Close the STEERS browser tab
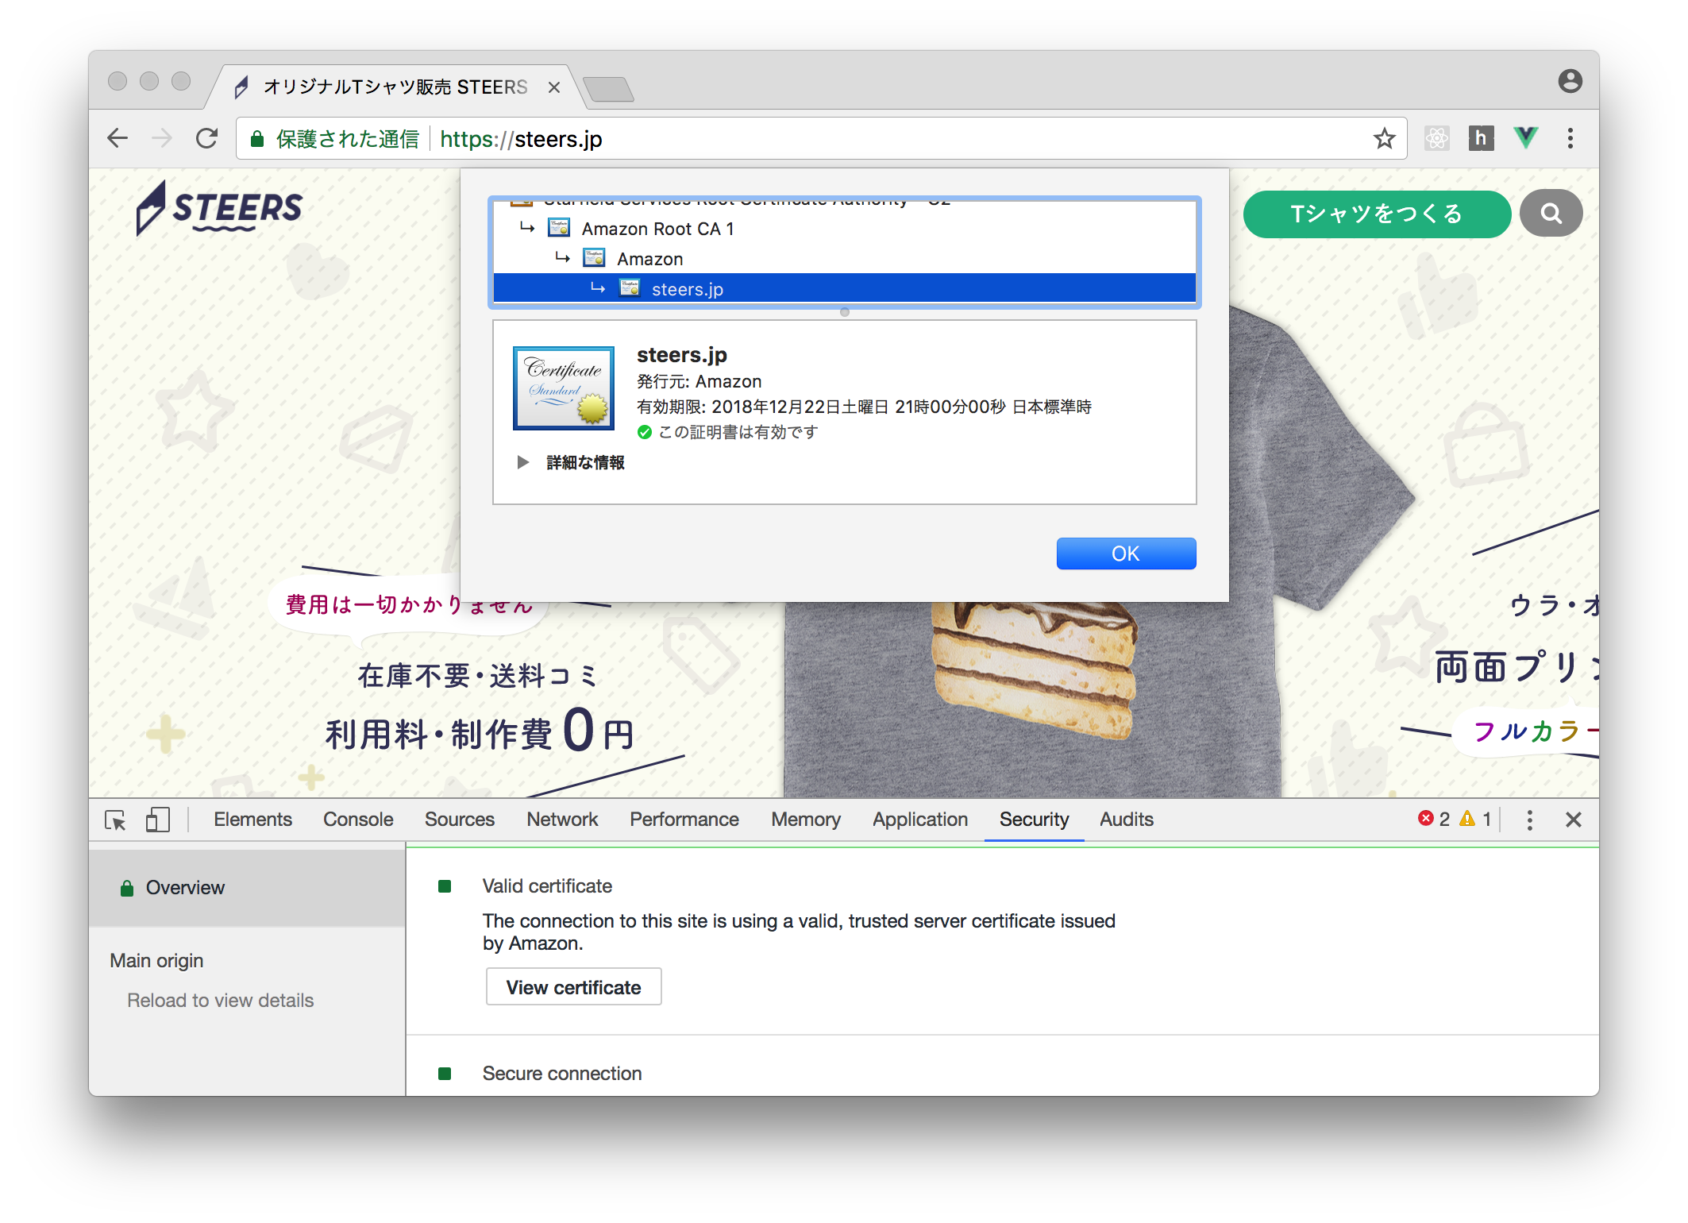This screenshot has height=1223, width=1688. pos(554,87)
